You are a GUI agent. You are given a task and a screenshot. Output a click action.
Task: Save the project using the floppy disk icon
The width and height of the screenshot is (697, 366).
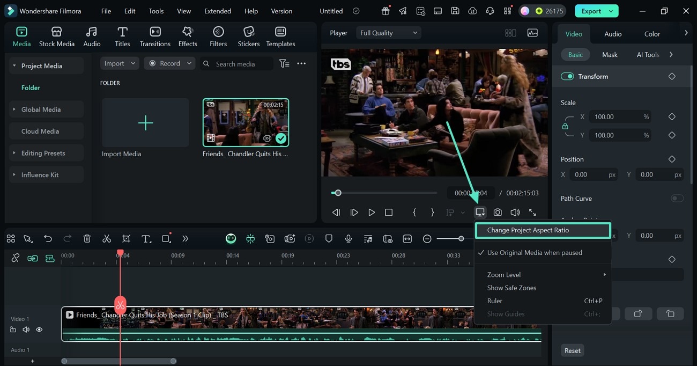pyautogui.click(x=456, y=10)
